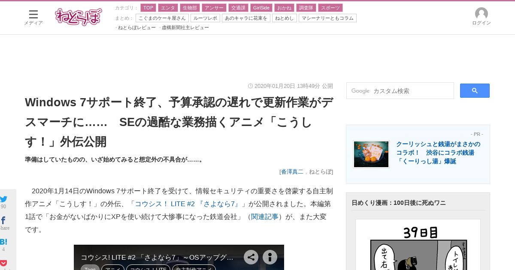The width and height of the screenshot is (515, 270).
Task: Open the 関連記事 link
Action: click(x=265, y=216)
